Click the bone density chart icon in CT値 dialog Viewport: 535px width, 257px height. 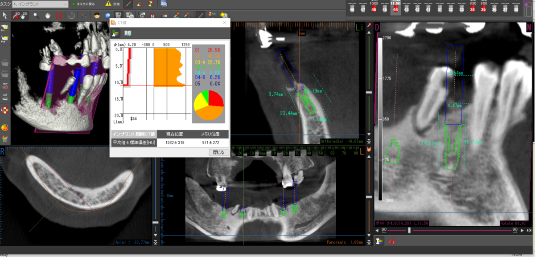(x=115, y=33)
